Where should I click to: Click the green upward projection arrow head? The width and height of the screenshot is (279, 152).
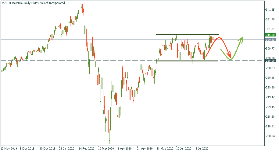coord(242,38)
